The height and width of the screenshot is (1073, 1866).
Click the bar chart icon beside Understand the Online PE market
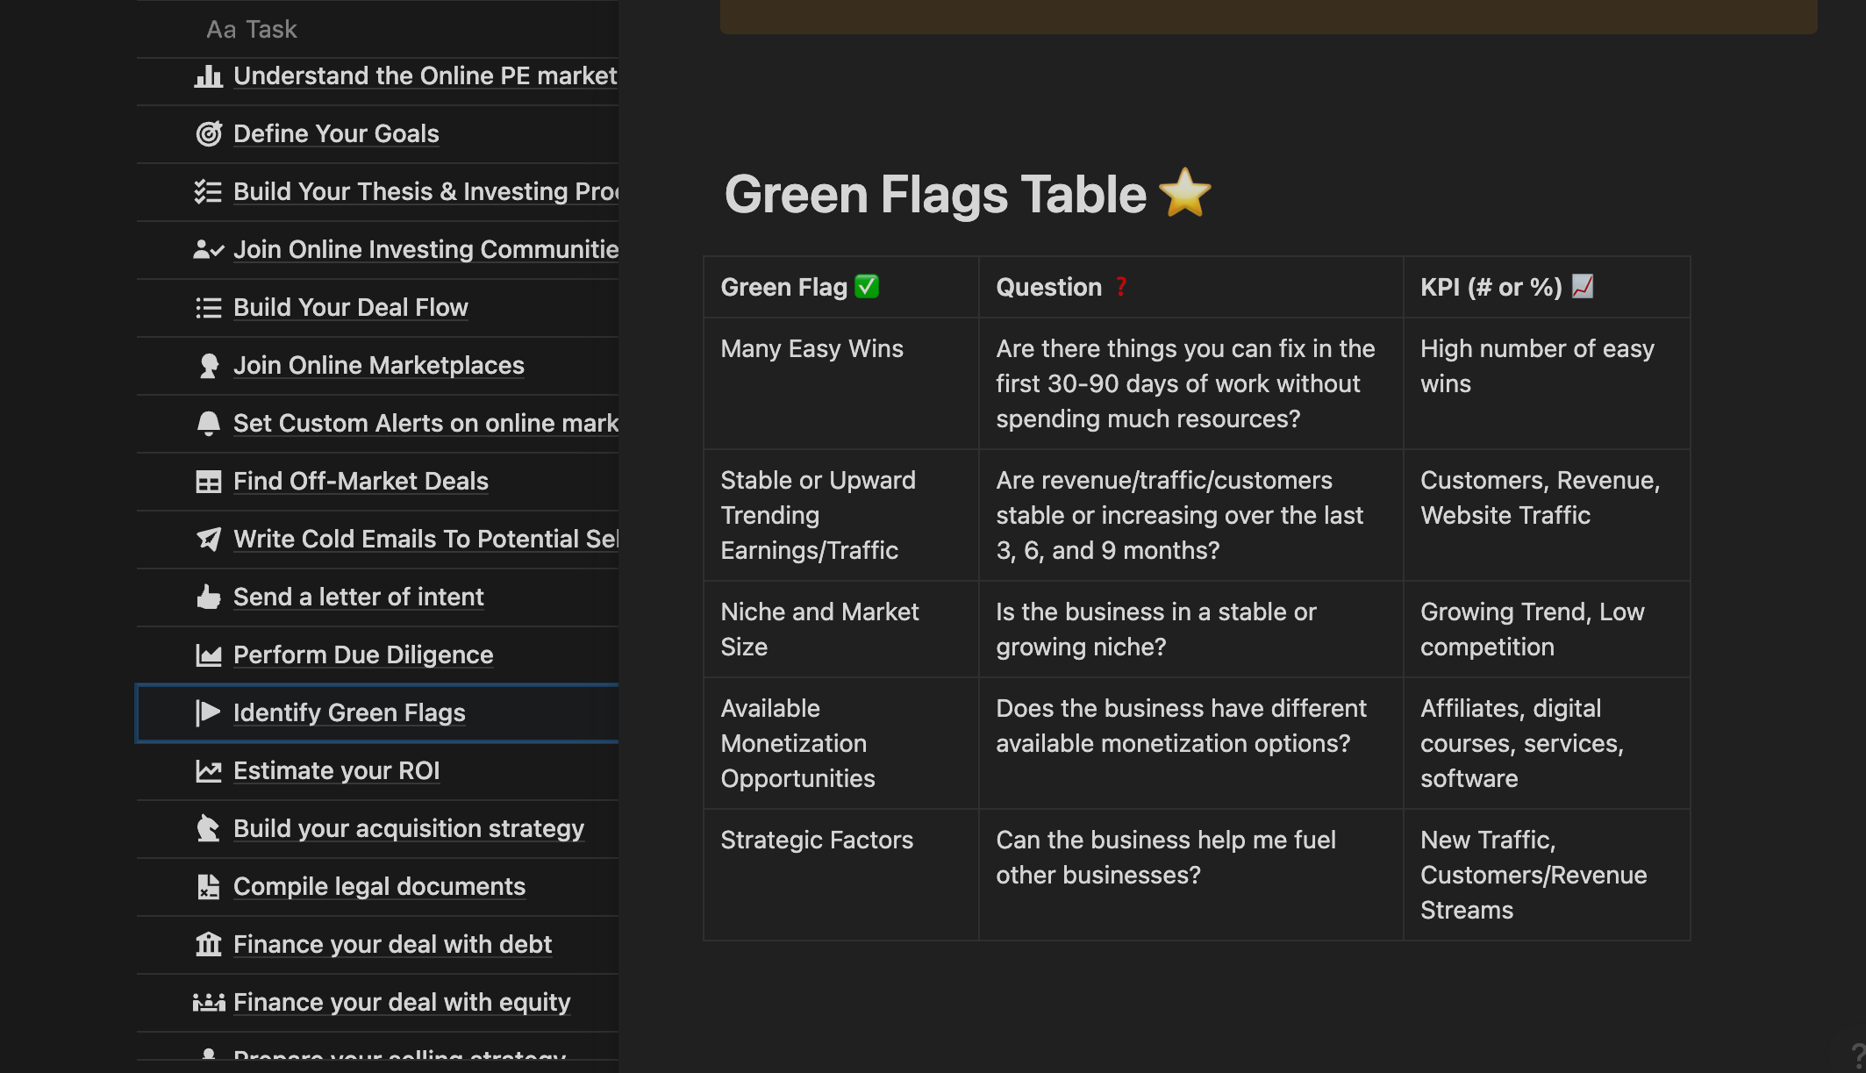tap(208, 76)
